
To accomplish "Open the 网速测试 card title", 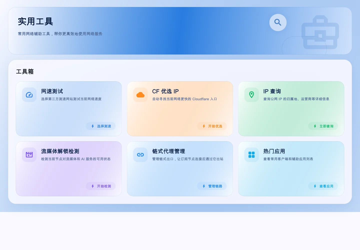I will click(x=52, y=91).
